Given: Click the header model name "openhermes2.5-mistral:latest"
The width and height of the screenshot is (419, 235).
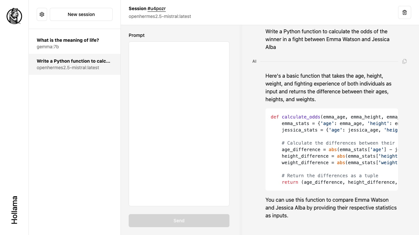Looking at the screenshot, I should point(160,16).
